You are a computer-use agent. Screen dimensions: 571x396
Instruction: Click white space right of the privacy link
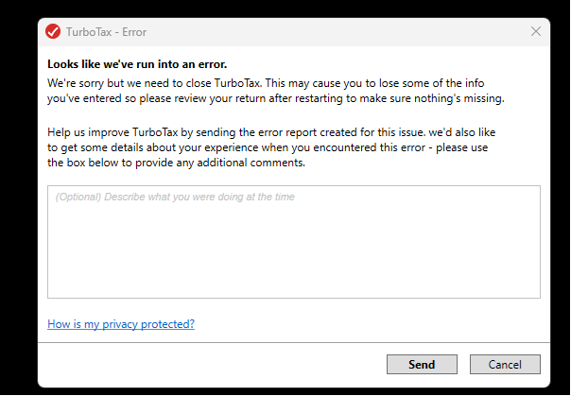point(378,324)
